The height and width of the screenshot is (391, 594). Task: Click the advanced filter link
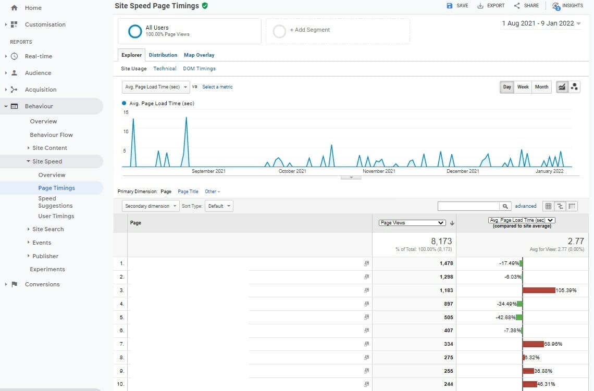525,206
